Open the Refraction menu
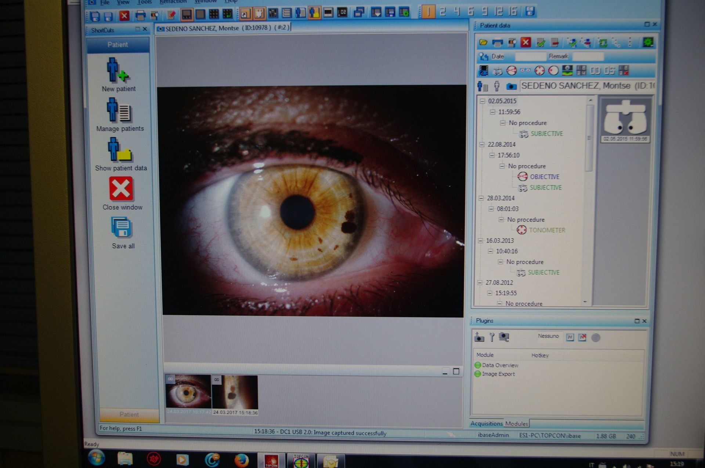The width and height of the screenshot is (705, 468). (173, 2)
